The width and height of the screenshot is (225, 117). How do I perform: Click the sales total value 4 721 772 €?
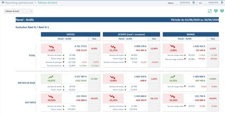[x=80, y=46]
